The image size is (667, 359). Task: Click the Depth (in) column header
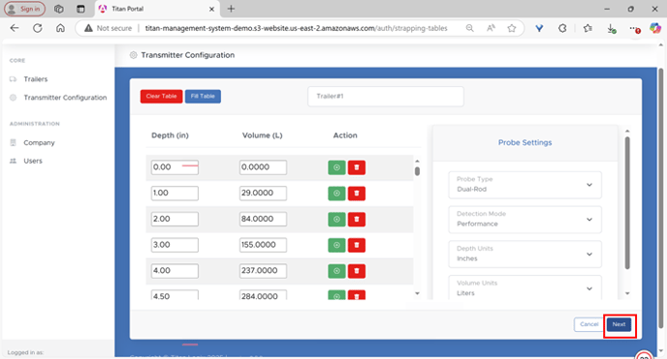click(x=170, y=135)
